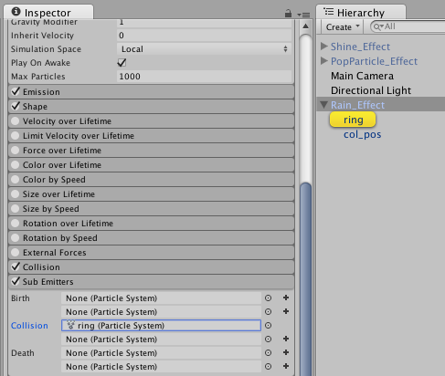Click the first Birth sub emitter field

(161, 298)
